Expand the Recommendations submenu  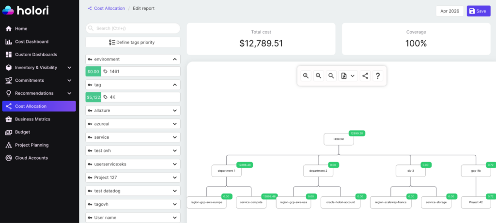click(x=70, y=93)
